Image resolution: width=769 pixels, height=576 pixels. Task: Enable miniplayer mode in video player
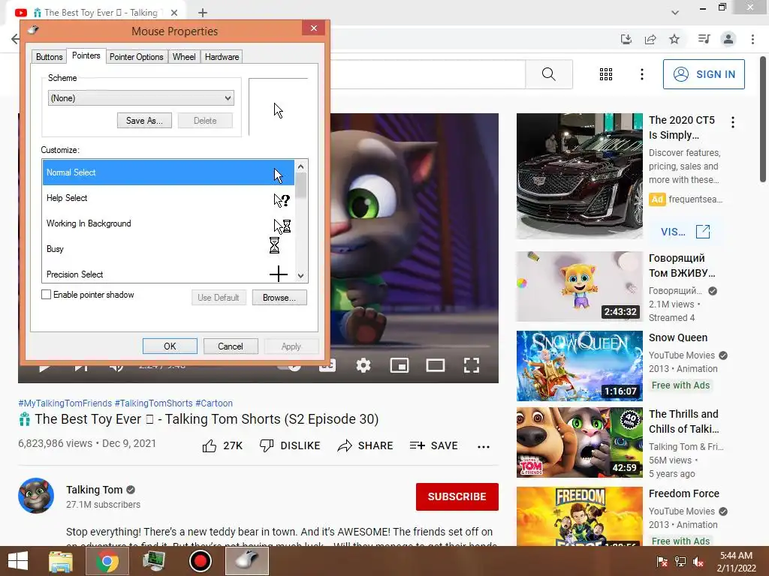400,365
